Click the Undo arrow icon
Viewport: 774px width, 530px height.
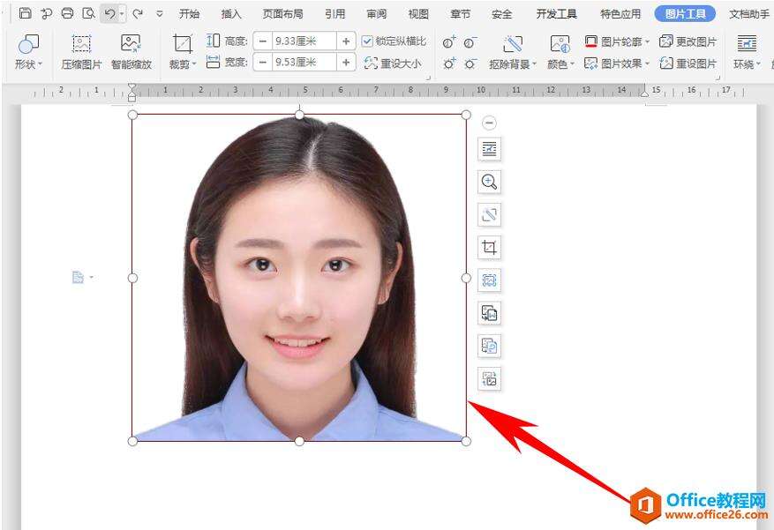point(109,13)
